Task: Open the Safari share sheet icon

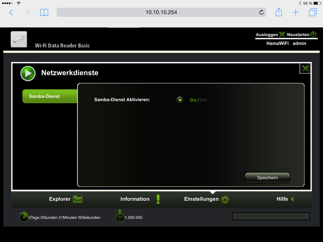Action: [279, 12]
